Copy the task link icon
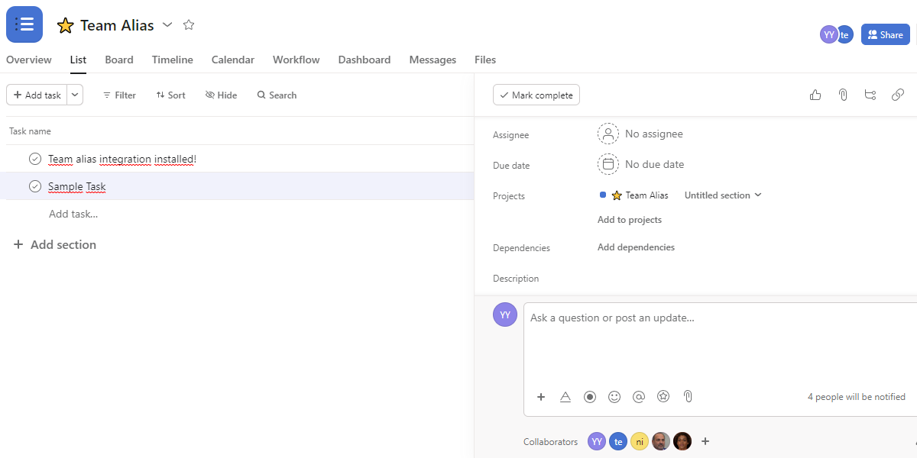 pyautogui.click(x=898, y=95)
